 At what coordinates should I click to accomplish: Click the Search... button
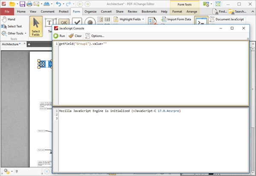[x=237, y=12]
